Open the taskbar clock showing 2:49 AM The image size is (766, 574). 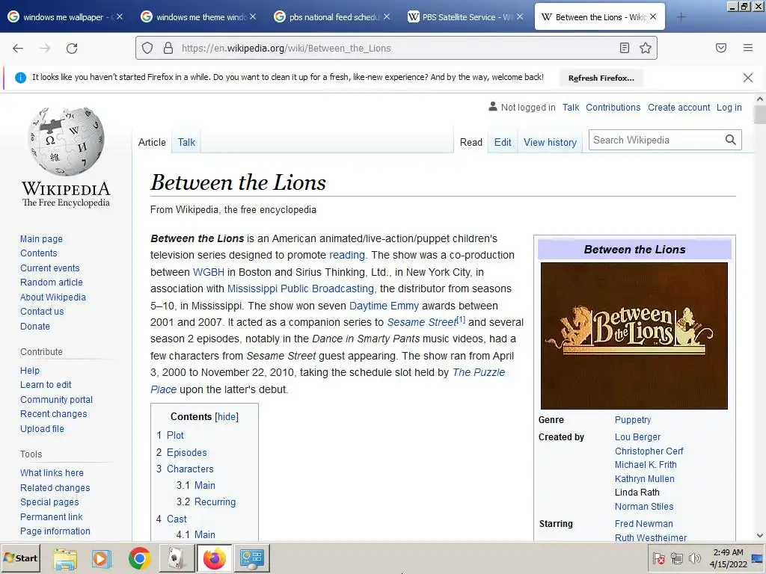729,558
